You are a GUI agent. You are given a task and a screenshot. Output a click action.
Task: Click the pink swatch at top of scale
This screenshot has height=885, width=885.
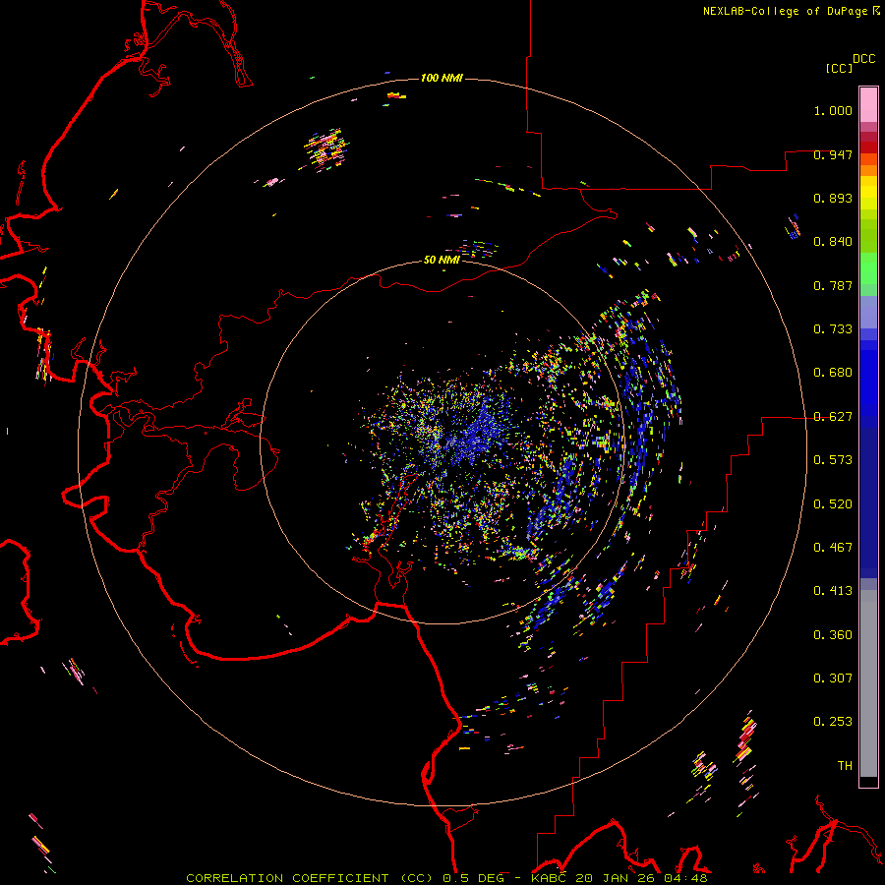tap(868, 104)
